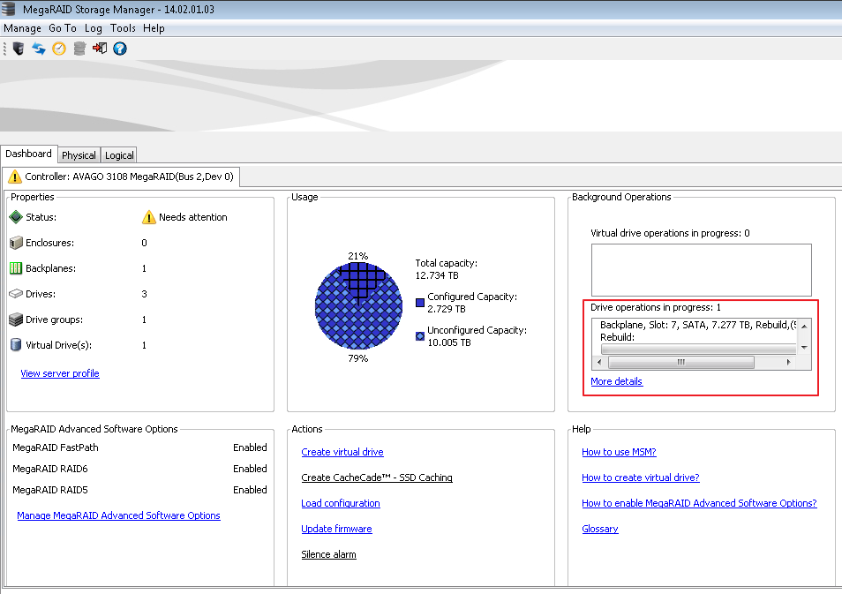Click the empty virtual drive operations list

[702, 270]
